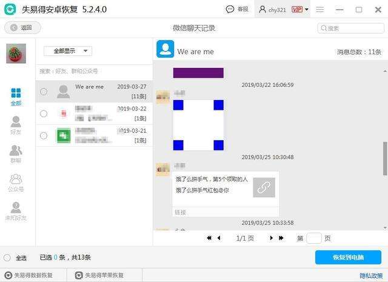The width and height of the screenshot is (388, 282).
Task: Click the 返回 back button
Action: click(x=22, y=27)
